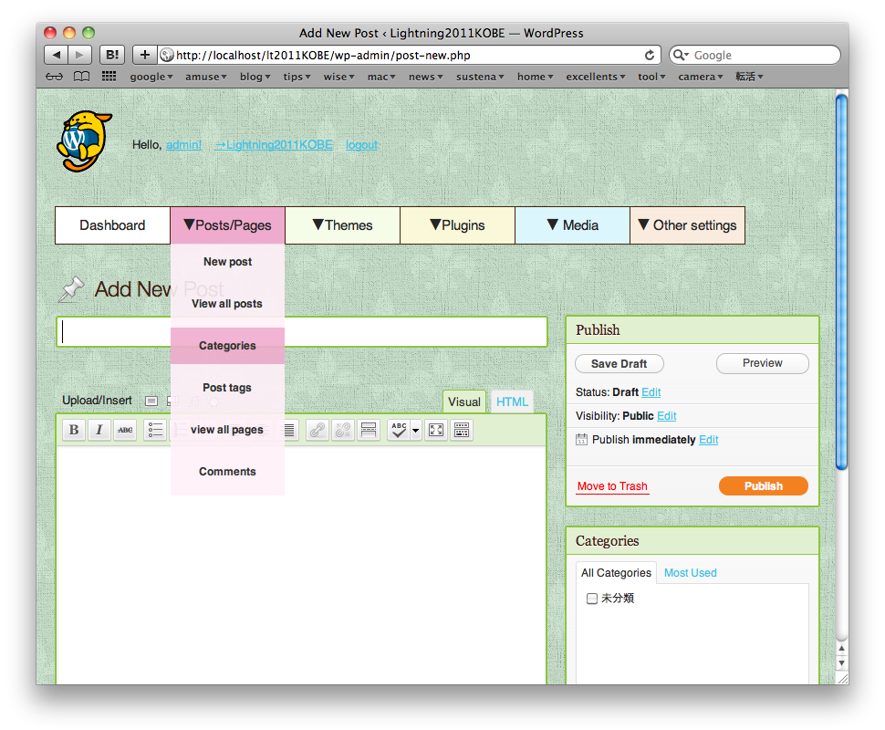Image resolution: width=885 pixels, height=730 pixels.
Task: Choose View all posts menu entry
Action: 227,304
